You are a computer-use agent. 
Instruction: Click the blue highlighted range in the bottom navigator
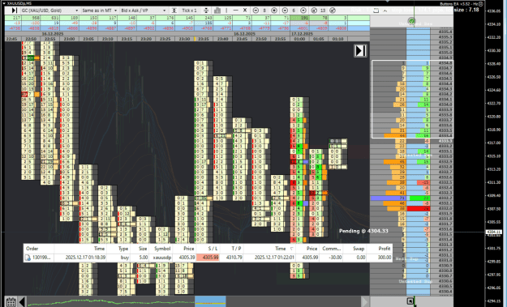click(x=210, y=301)
